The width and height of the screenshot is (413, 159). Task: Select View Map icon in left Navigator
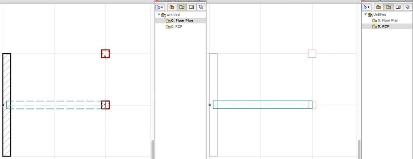click(181, 7)
